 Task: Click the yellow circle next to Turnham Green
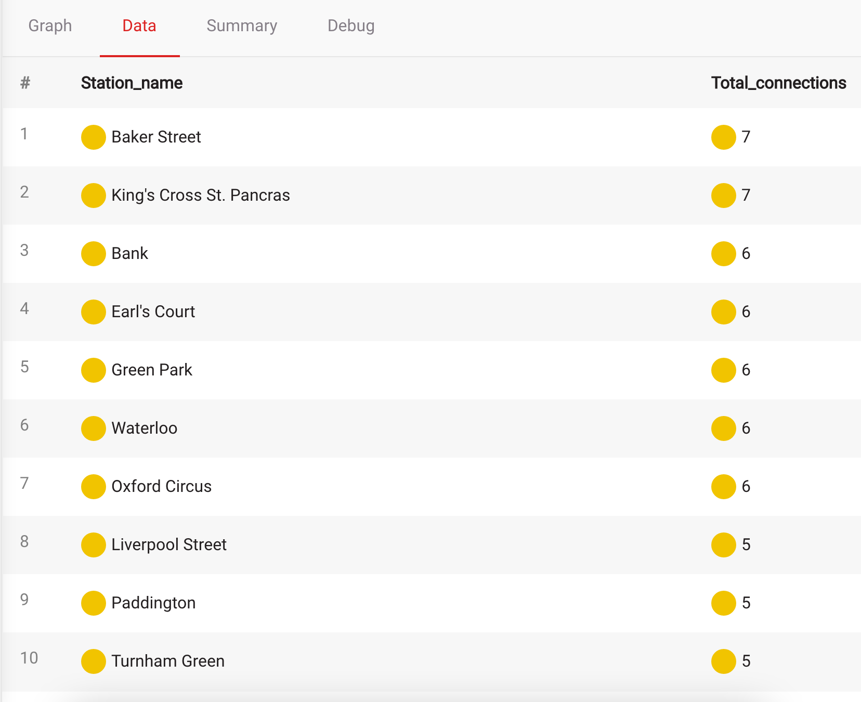coord(94,661)
